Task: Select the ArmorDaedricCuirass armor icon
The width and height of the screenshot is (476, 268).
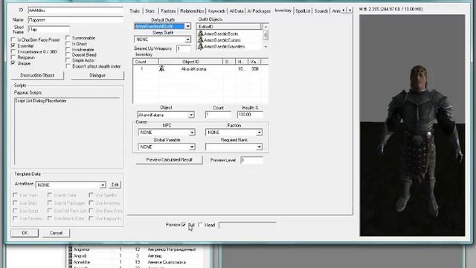Action: (200, 40)
